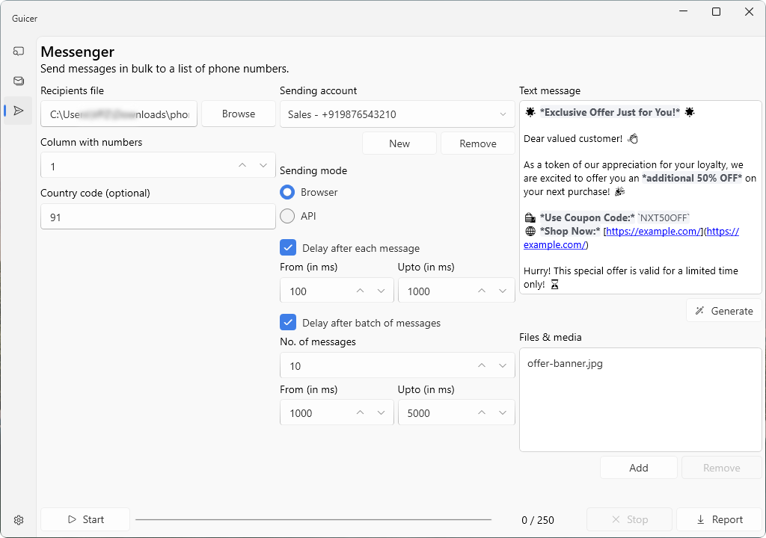The width and height of the screenshot is (766, 538).
Task: Select the Messenger send icon in sidebar
Action: click(19, 111)
